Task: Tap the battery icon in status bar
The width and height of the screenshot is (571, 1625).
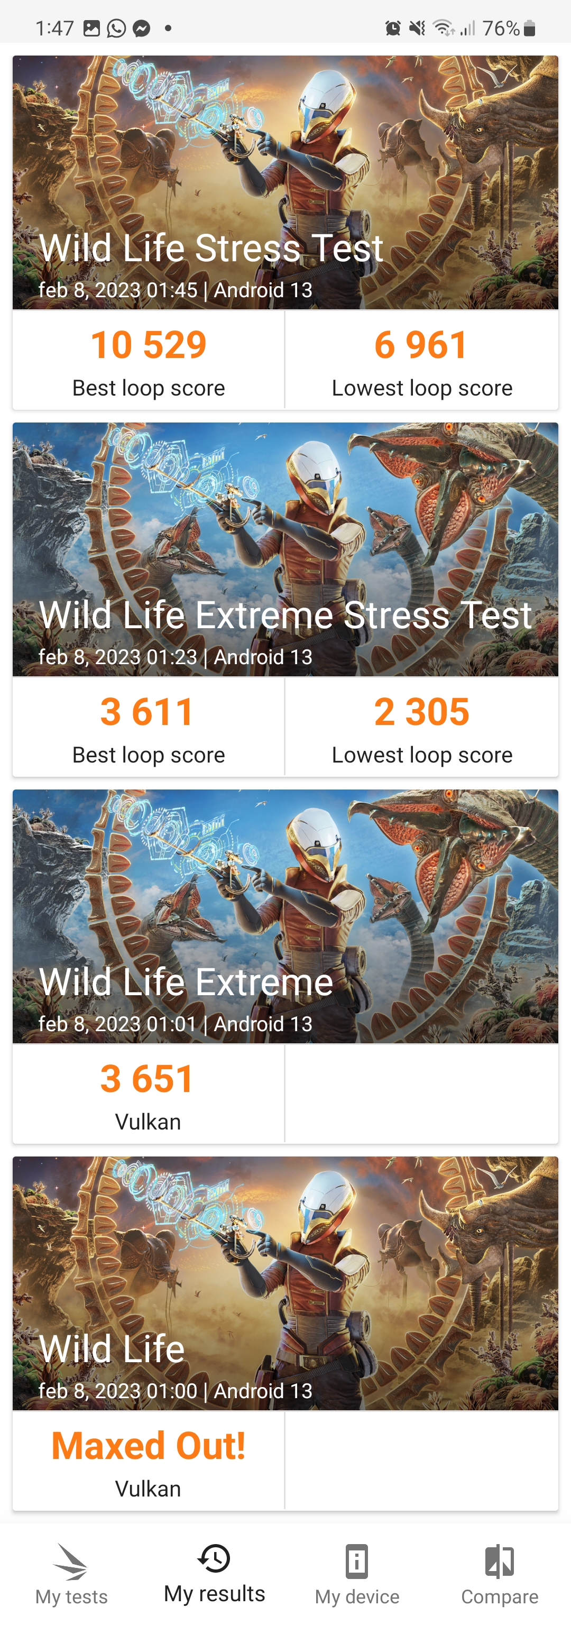Action: (x=529, y=29)
